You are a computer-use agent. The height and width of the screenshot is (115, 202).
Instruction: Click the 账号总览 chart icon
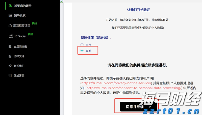[x=10, y=16]
